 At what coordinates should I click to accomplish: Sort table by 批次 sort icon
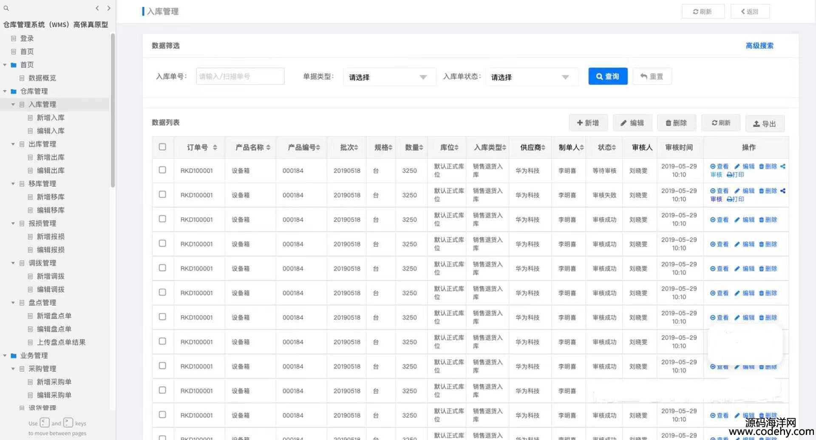[356, 147]
